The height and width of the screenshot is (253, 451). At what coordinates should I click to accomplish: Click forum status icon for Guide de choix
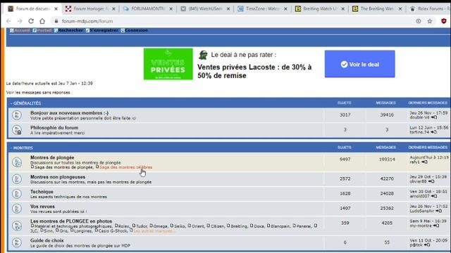(17, 242)
